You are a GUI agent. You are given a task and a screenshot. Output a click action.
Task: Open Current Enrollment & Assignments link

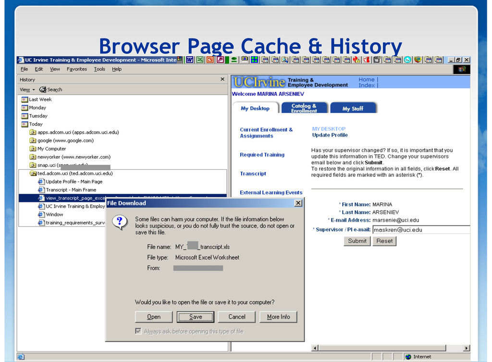click(x=266, y=133)
